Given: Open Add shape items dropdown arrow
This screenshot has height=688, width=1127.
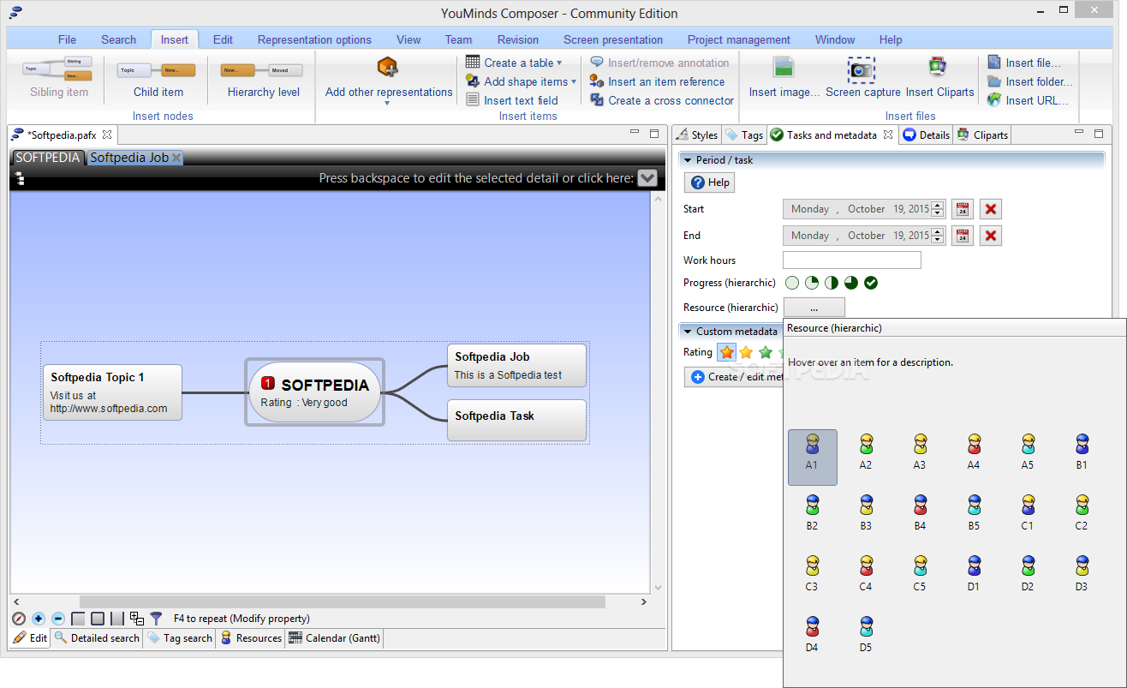Looking at the screenshot, I should pos(574,81).
